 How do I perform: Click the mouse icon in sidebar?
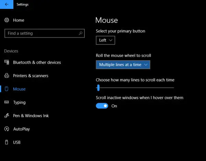(x=7, y=89)
